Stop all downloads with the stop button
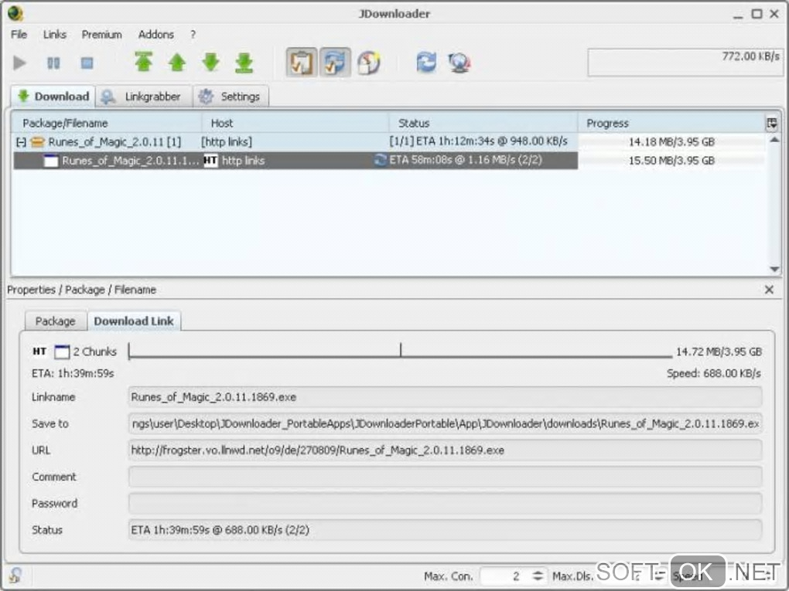The height and width of the screenshot is (591, 789). pos(87,63)
